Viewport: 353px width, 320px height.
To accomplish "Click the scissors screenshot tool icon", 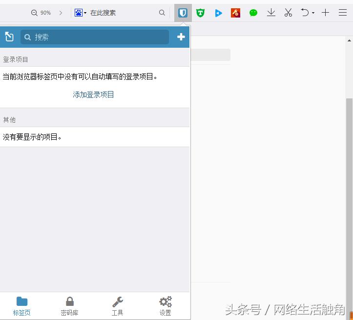I will tap(288, 13).
